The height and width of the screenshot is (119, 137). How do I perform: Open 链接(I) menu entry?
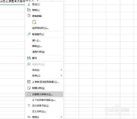[44, 117]
